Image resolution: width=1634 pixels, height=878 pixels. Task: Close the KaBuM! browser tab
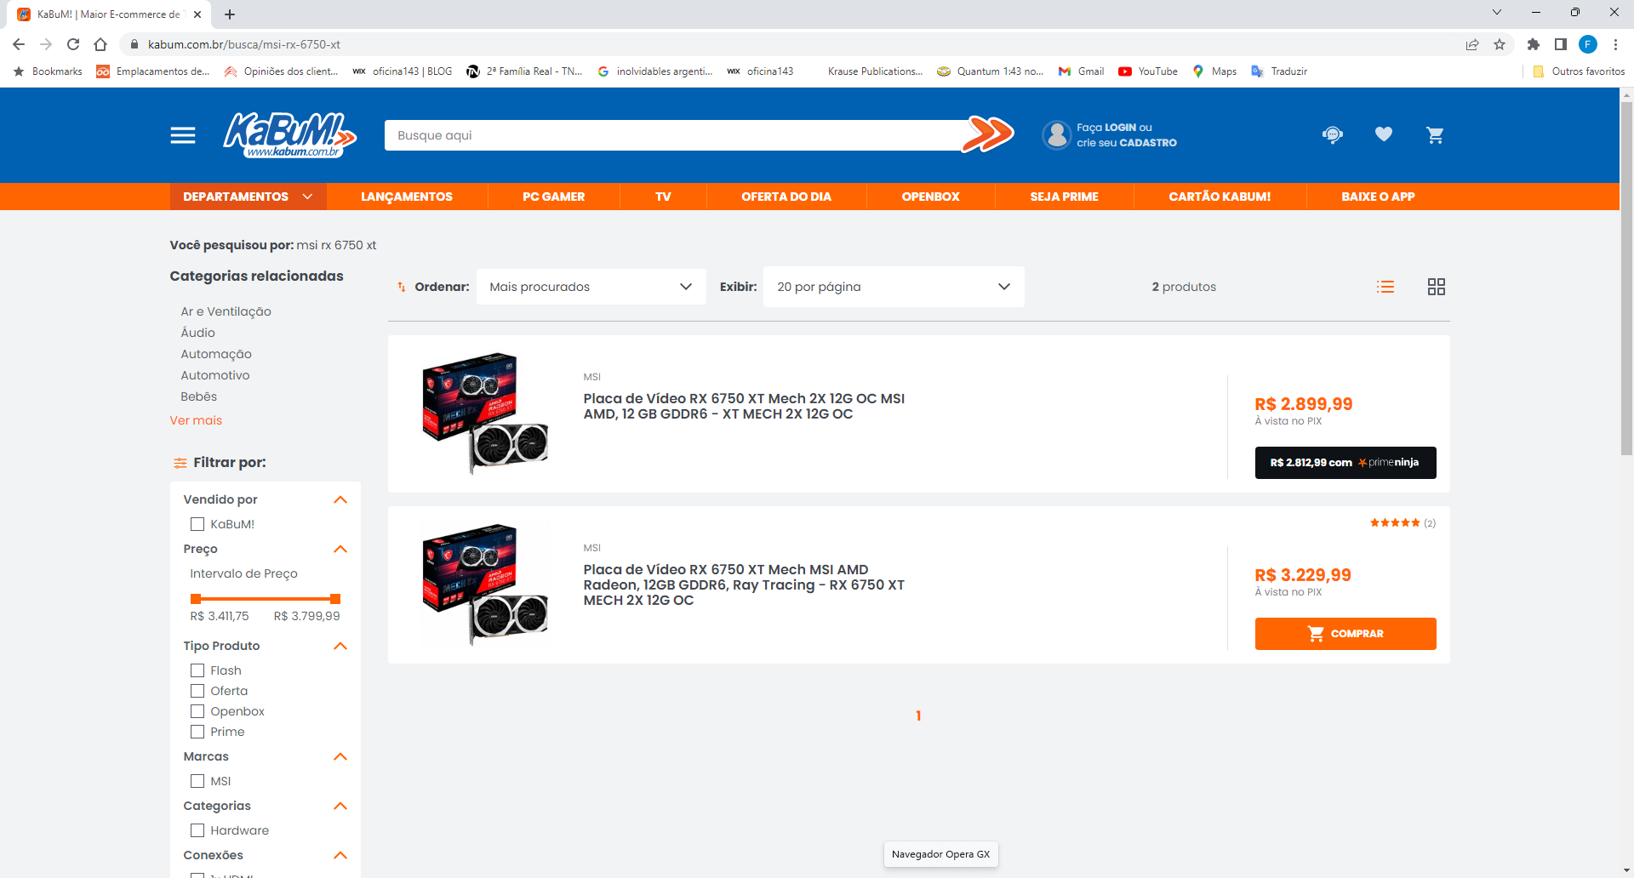[x=197, y=14]
